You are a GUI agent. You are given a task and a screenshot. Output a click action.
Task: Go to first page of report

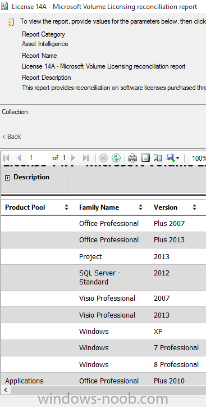pyautogui.click(x=7, y=157)
